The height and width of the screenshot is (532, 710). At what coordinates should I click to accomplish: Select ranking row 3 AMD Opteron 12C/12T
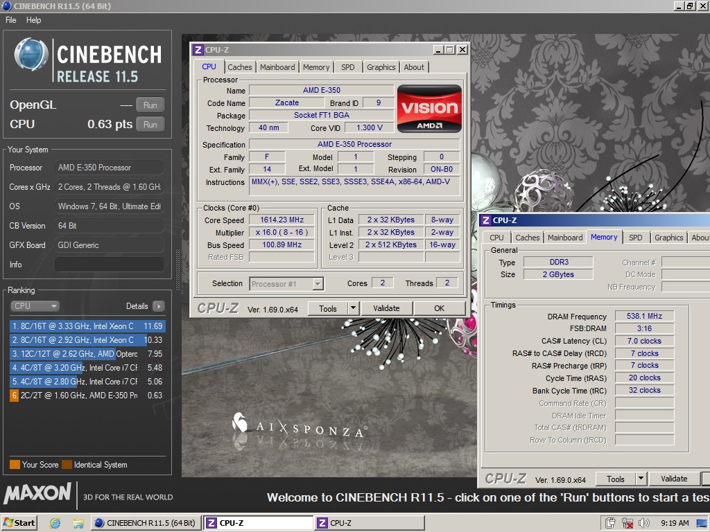click(87, 354)
